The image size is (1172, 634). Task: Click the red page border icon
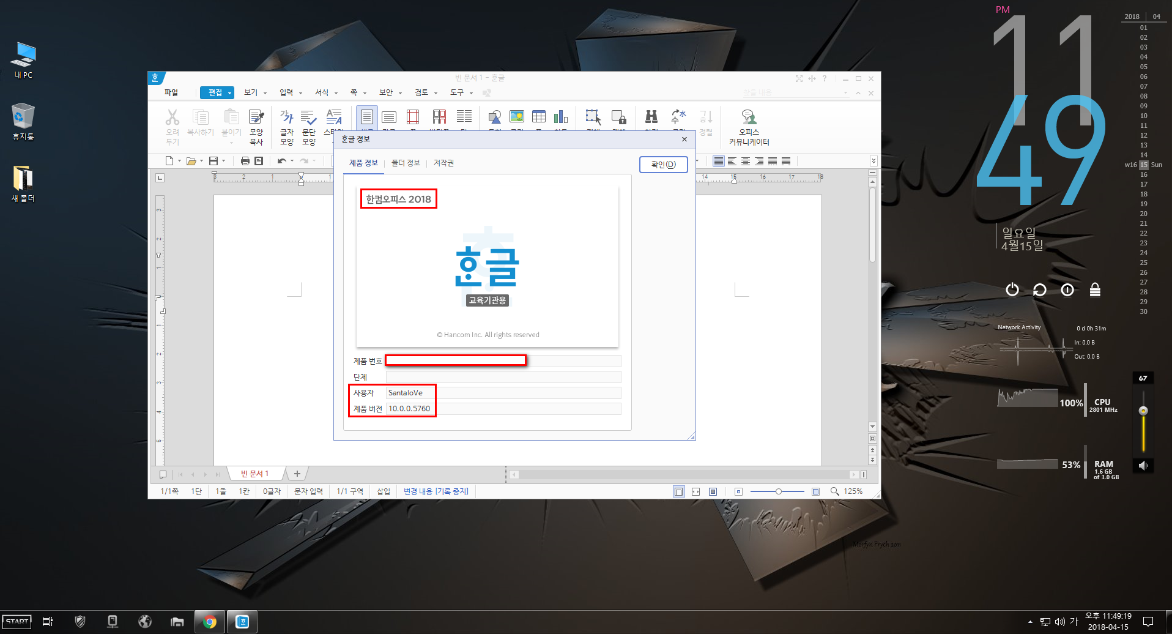(x=413, y=116)
